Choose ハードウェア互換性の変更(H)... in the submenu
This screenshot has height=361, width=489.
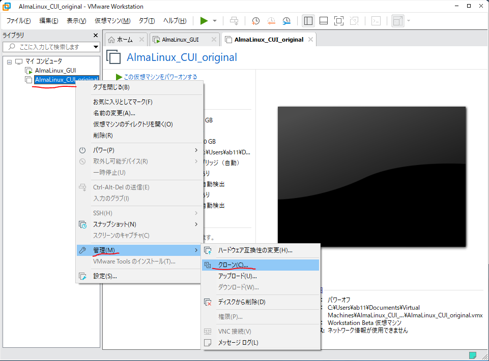pos(261,250)
